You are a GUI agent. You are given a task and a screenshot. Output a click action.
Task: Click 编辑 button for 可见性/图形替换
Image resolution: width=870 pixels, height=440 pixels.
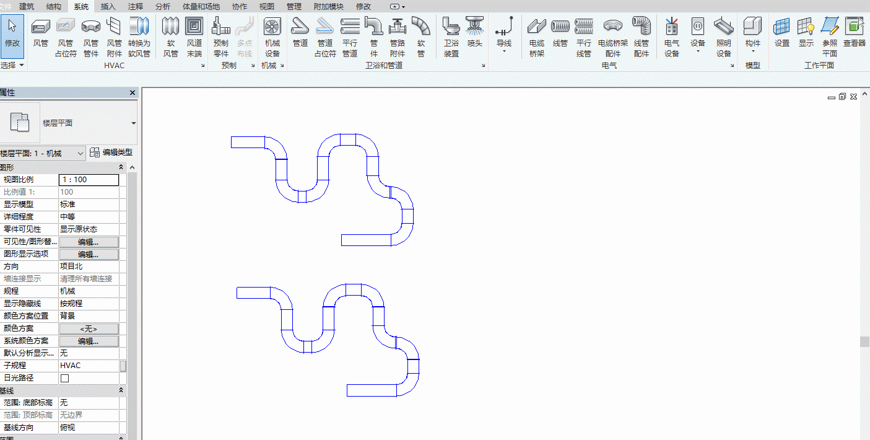(x=89, y=242)
